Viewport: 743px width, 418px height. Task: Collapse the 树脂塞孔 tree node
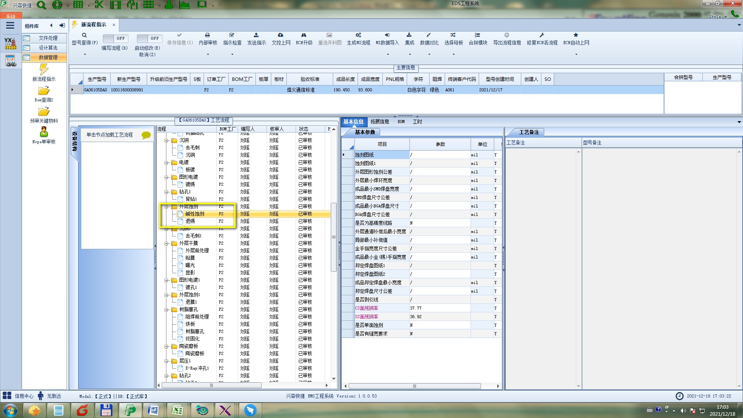pos(166,310)
